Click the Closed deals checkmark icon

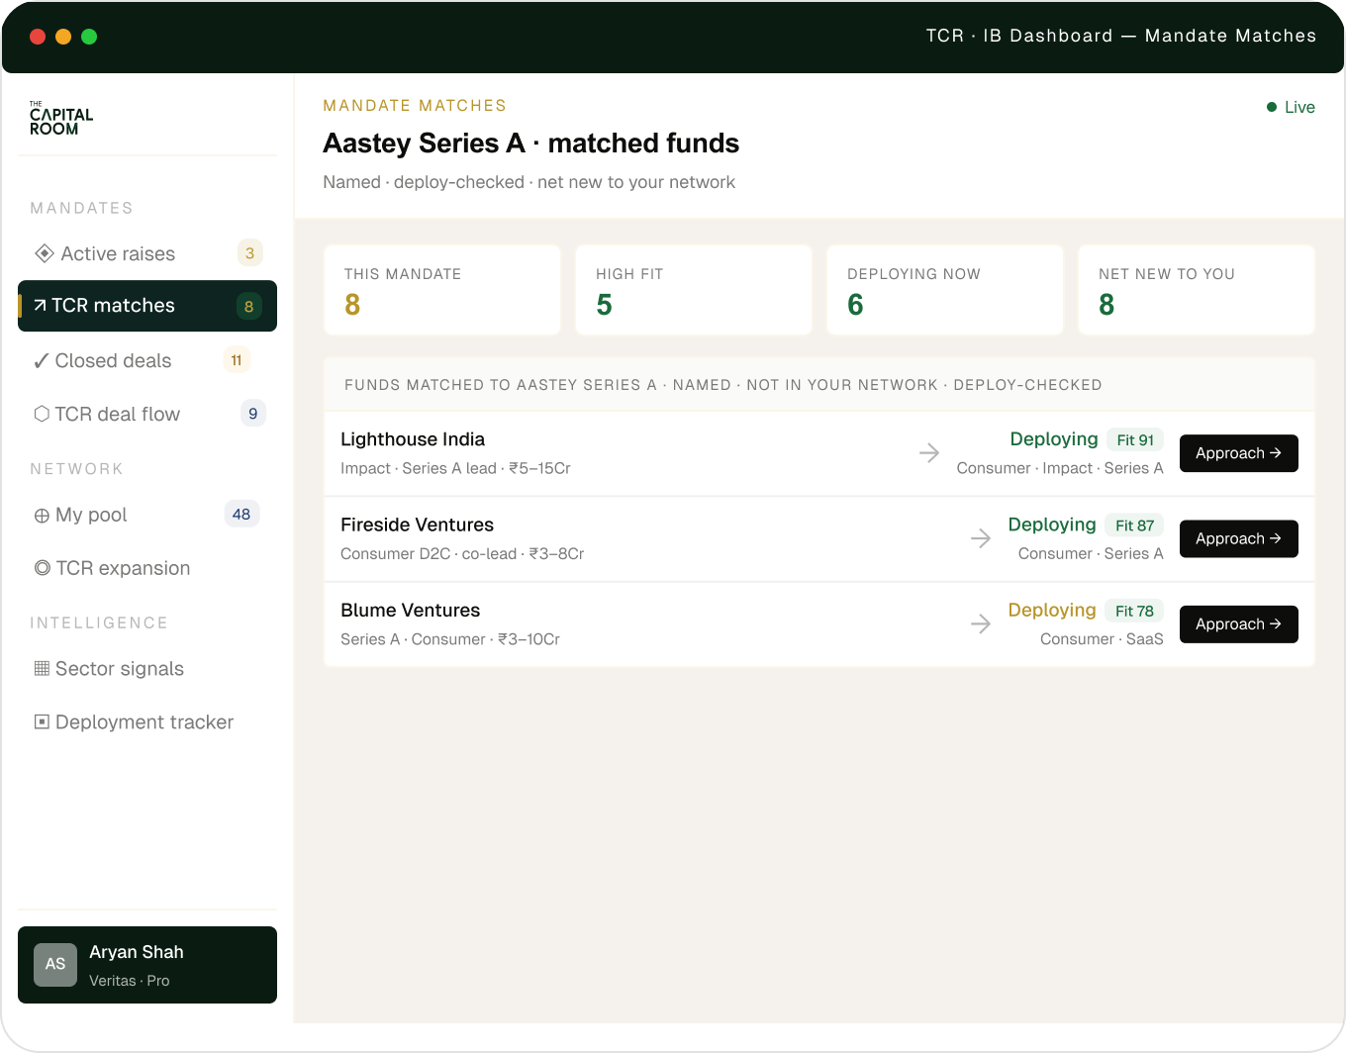pyautogui.click(x=42, y=361)
